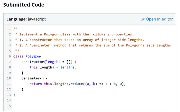Click the closing brace on line 9
180x112 pixels.
[x=22, y=73]
